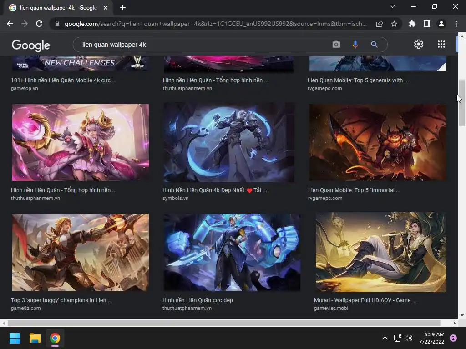466x349 pixels.
Task: Open NEW CHALLENGES banner thumbnail
Action: pyautogui.click(x=81, y=63)
